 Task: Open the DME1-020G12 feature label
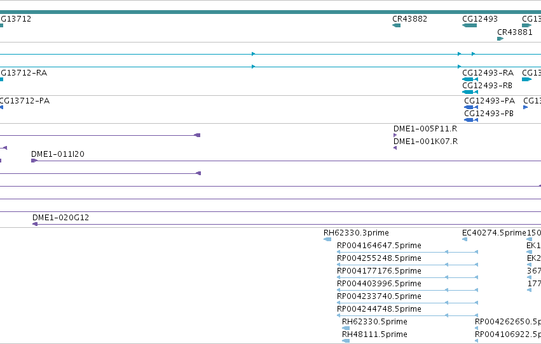[x=61, y=217]
